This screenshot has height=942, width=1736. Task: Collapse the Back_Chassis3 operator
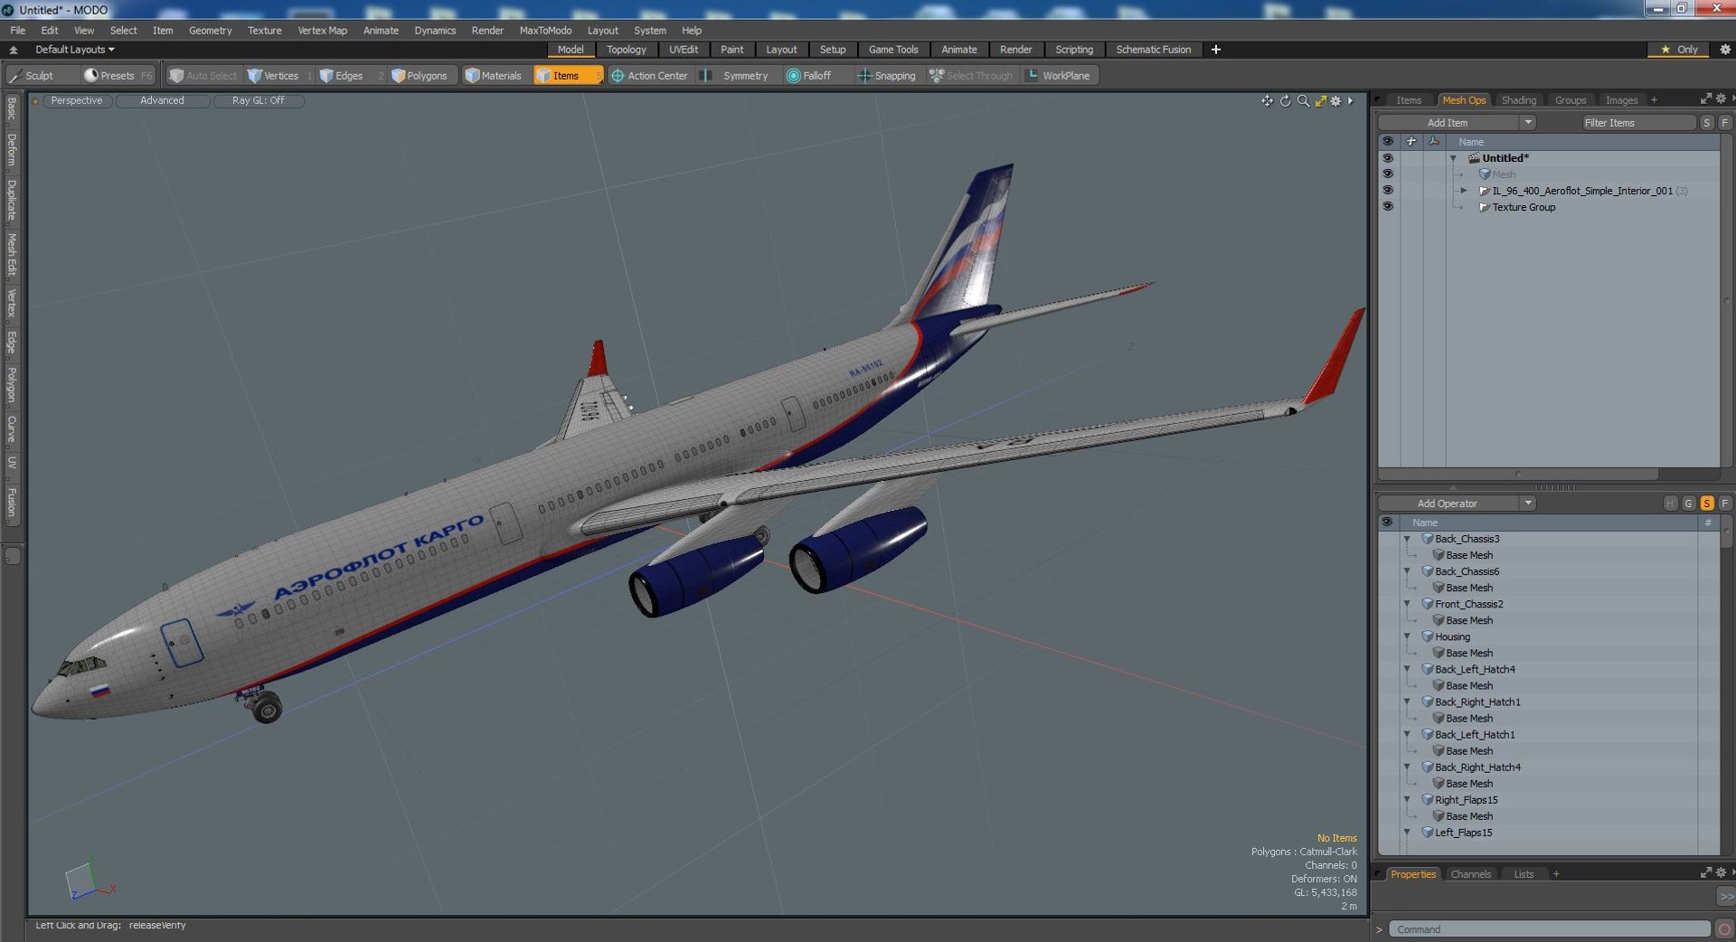[x=1407, y=539]
